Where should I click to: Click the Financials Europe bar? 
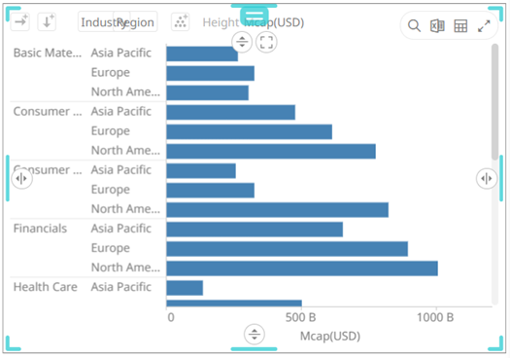[x=288, y=249]
